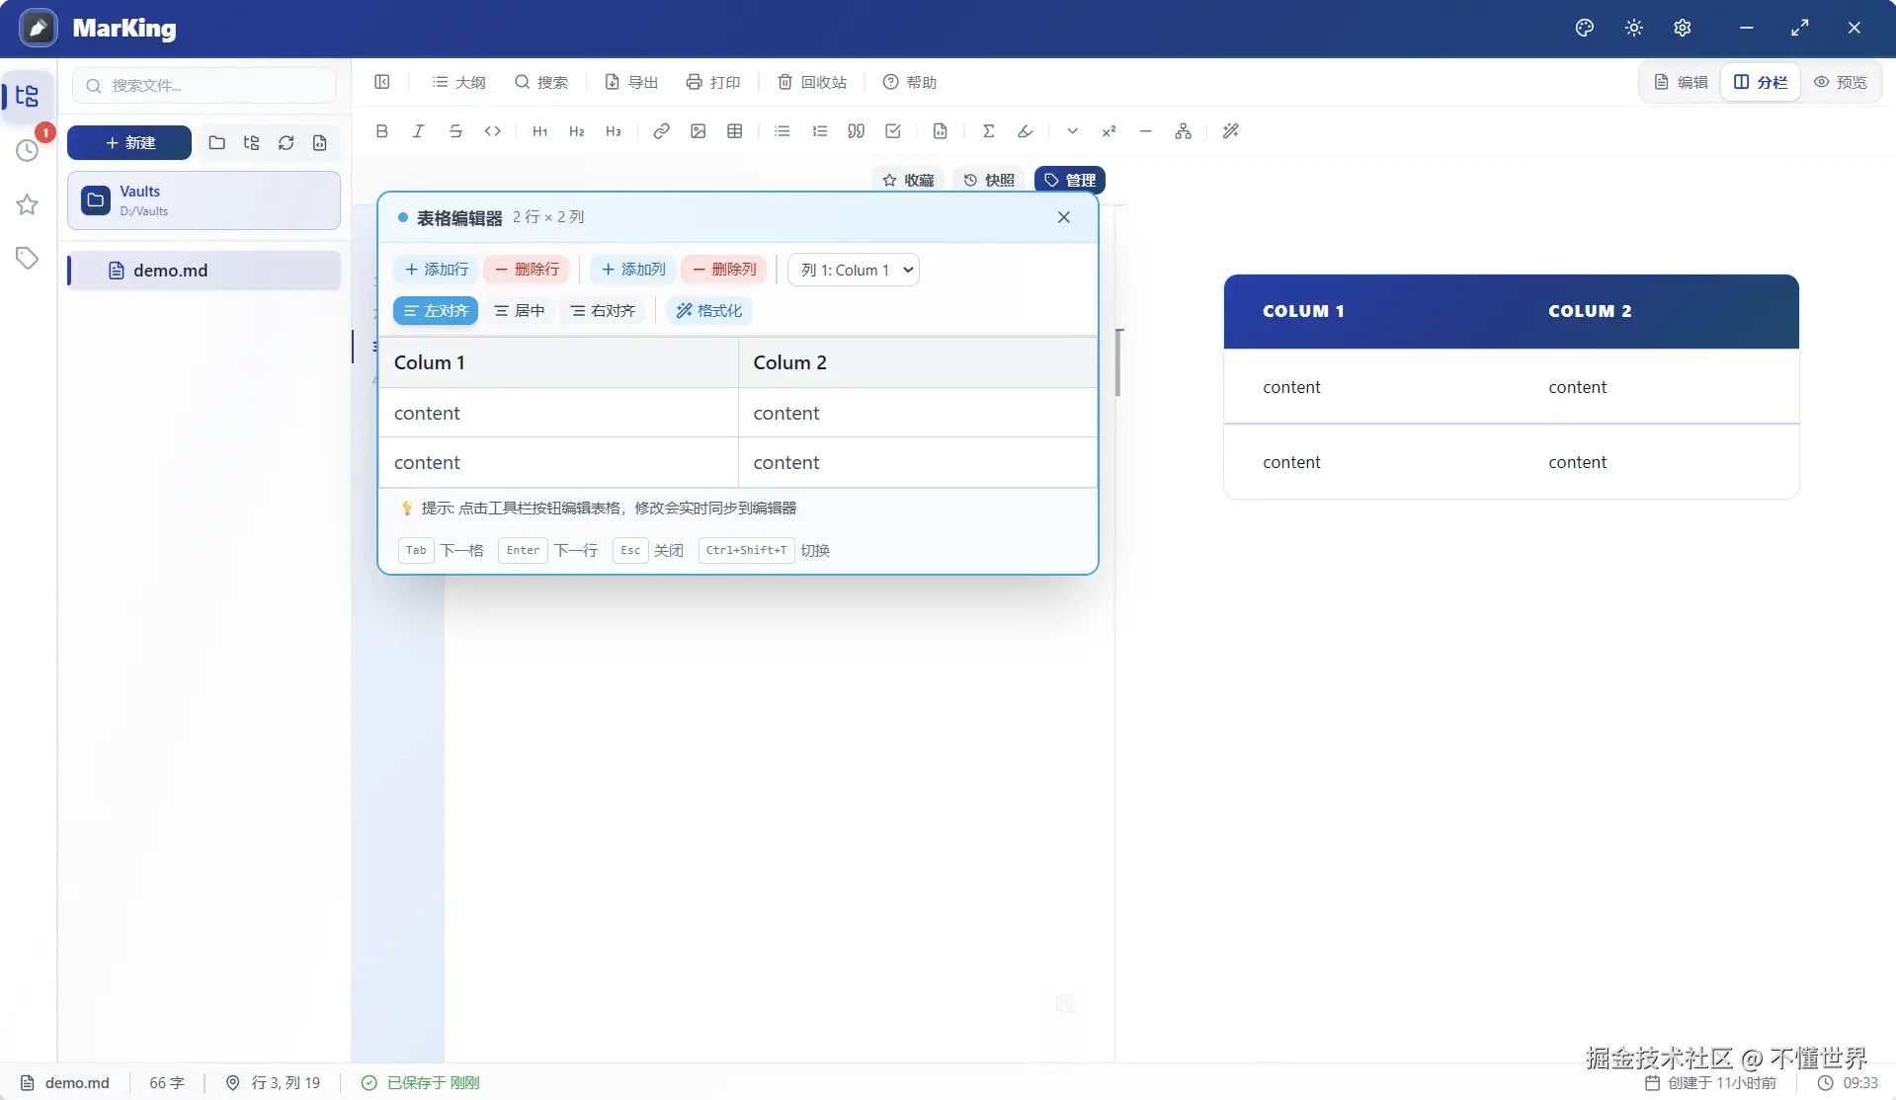Image resolution: width=1896 pixels, height=1100 pixels.
Task: Select 右对齐 alignment in table editor
Action: (603, 310)
